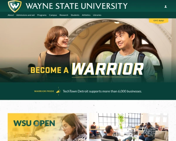Select the Students menu item

point(75,15)
